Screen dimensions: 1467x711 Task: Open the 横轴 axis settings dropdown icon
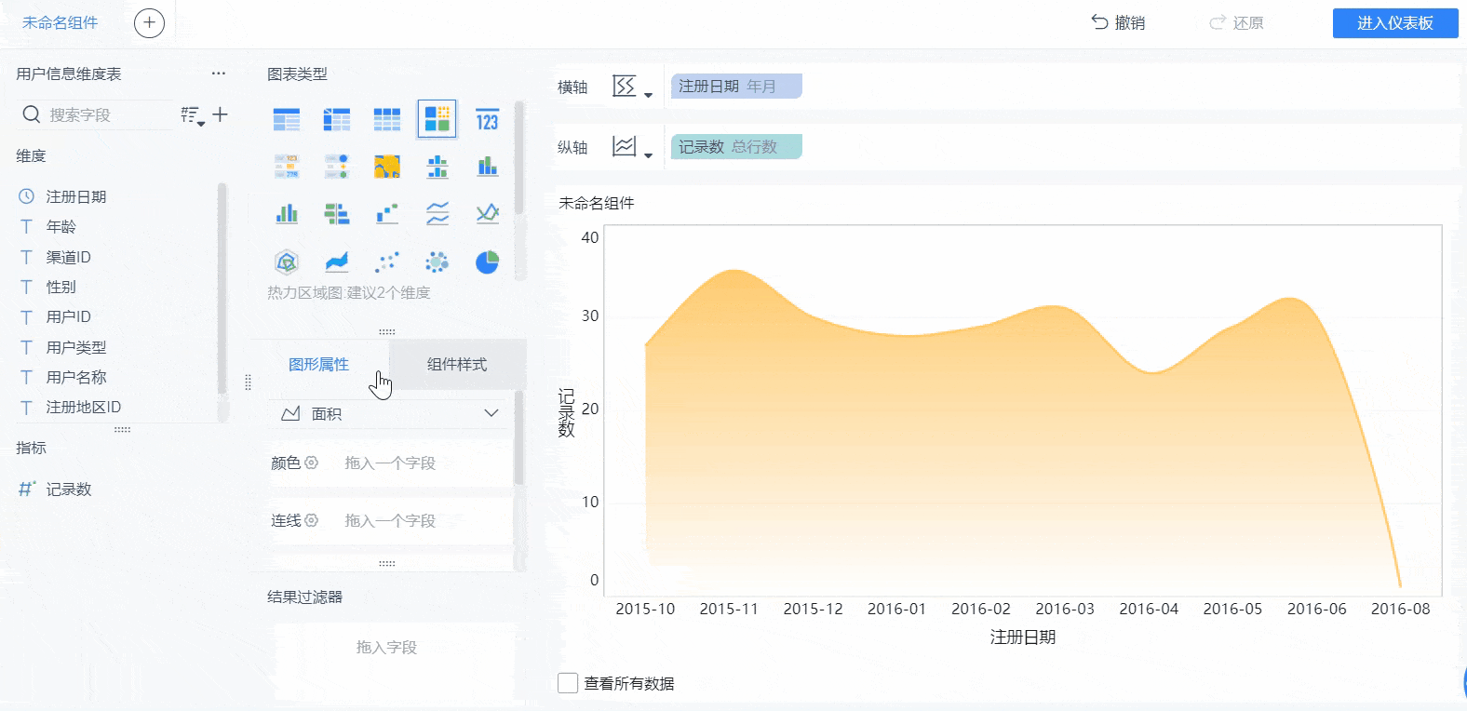coord(632,87)
